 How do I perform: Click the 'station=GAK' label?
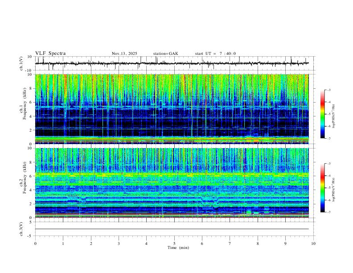click(166, 54)
